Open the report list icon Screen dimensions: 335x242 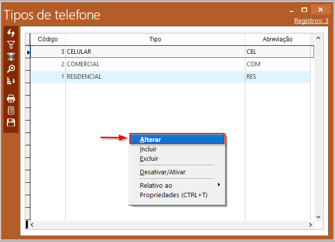pyautogui.click(x=11, y=111)
